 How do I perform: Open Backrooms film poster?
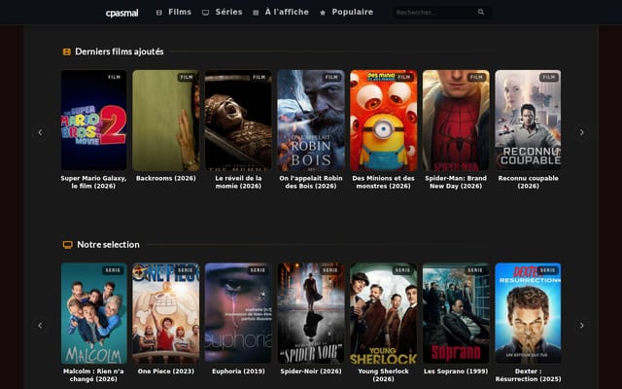[166, 121]
